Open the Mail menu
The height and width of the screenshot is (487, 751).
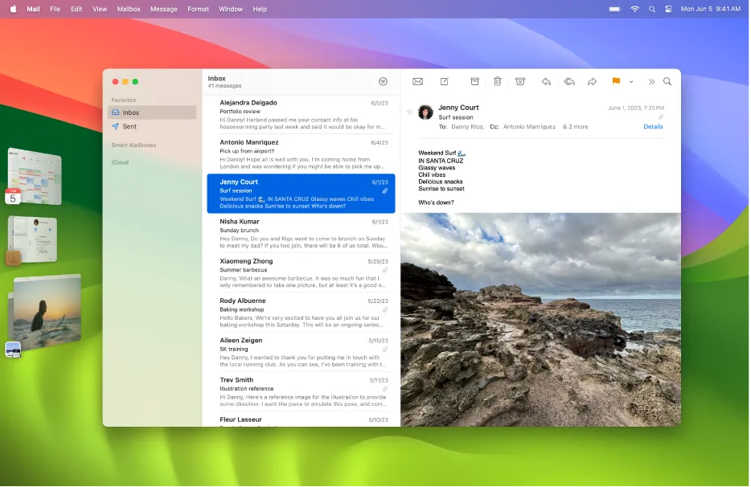pos(33,9)
